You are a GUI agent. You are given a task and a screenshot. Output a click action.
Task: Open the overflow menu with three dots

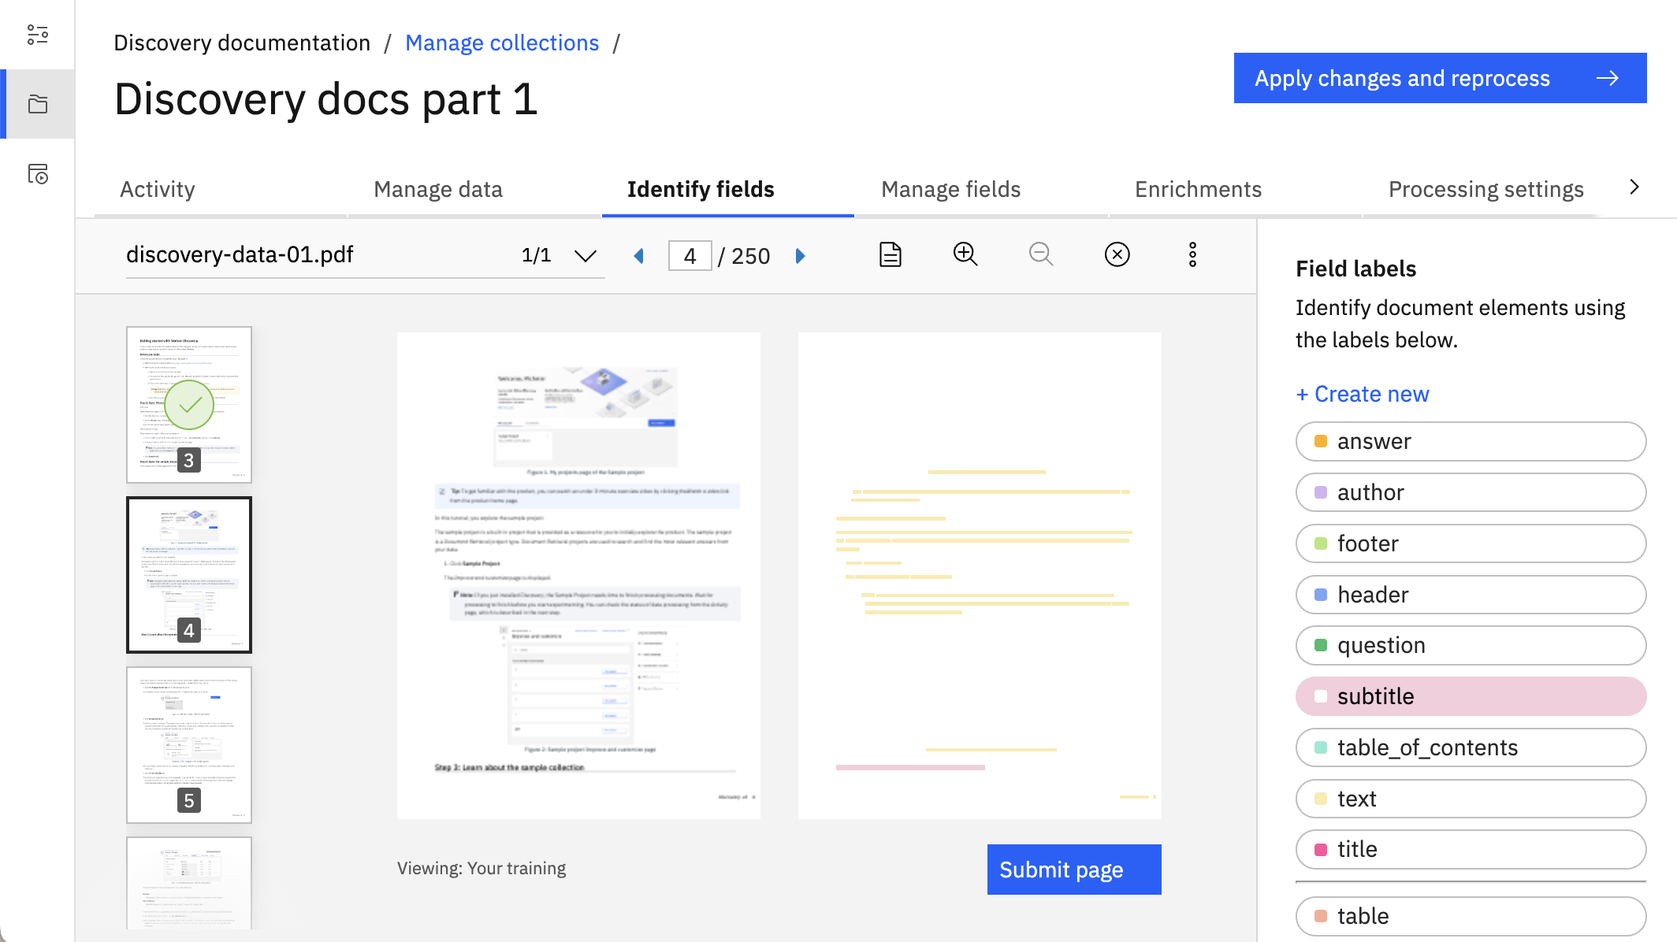tap(1192, 254)
